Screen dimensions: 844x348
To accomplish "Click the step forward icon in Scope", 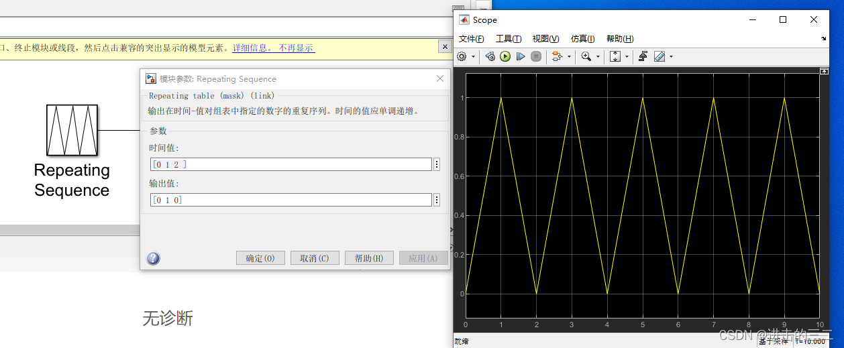I will point(521,57).
